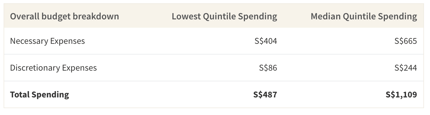
Task: Select the 'Necessary Expenses' row label
Action: tap(47, 41)
